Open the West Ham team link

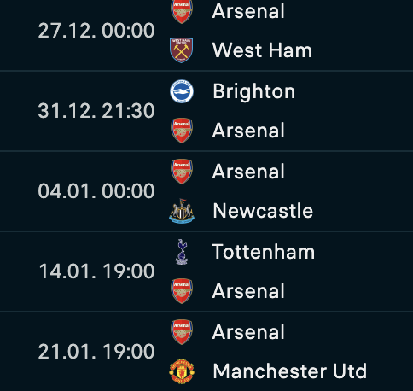262,50
